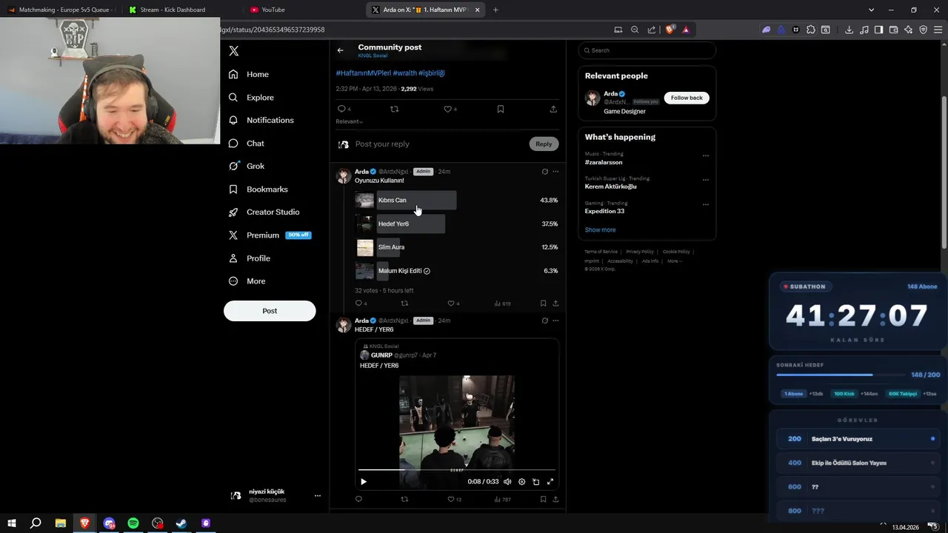Open Profile in the X sidebar
The width and height of the screenshot is (948, 533).
coord(250,258)
